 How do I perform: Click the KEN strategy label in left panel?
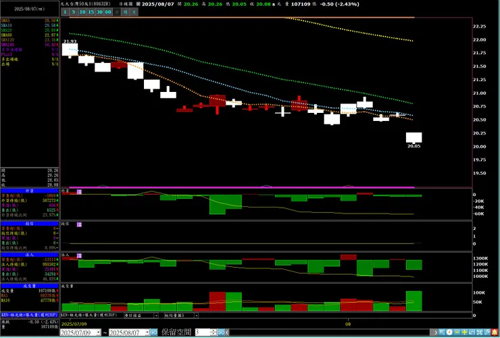(x=29, y=315)
